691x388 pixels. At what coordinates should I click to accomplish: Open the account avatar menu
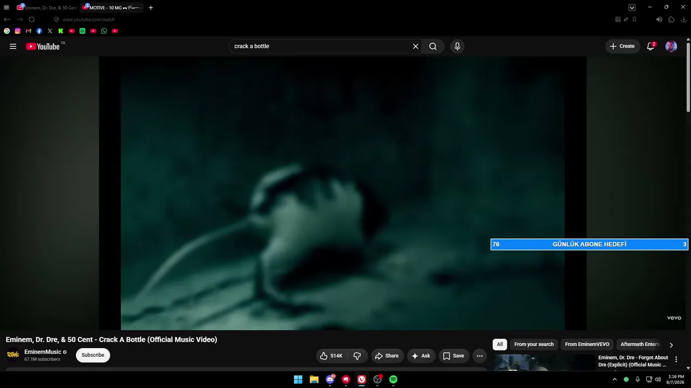pyautogui.click(x=671, y=46)
